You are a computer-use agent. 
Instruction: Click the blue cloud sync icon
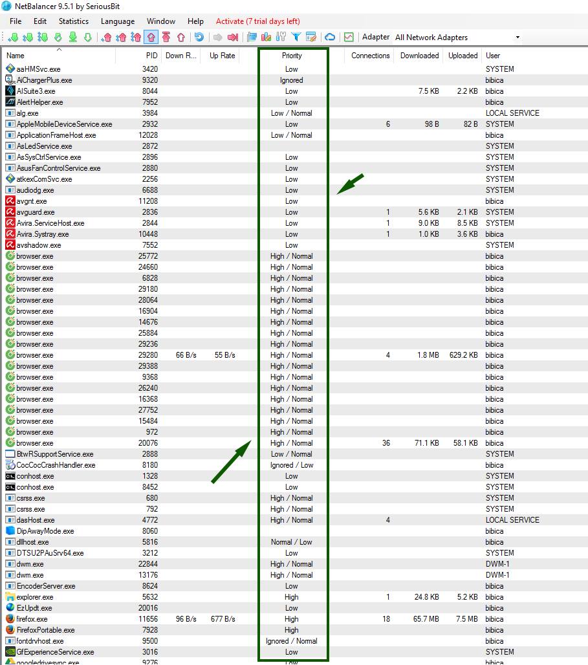coord(330,38)
